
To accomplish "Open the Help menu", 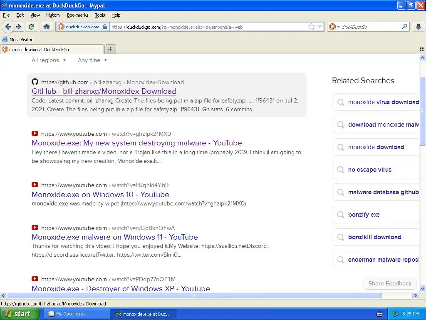I will 116,15.
